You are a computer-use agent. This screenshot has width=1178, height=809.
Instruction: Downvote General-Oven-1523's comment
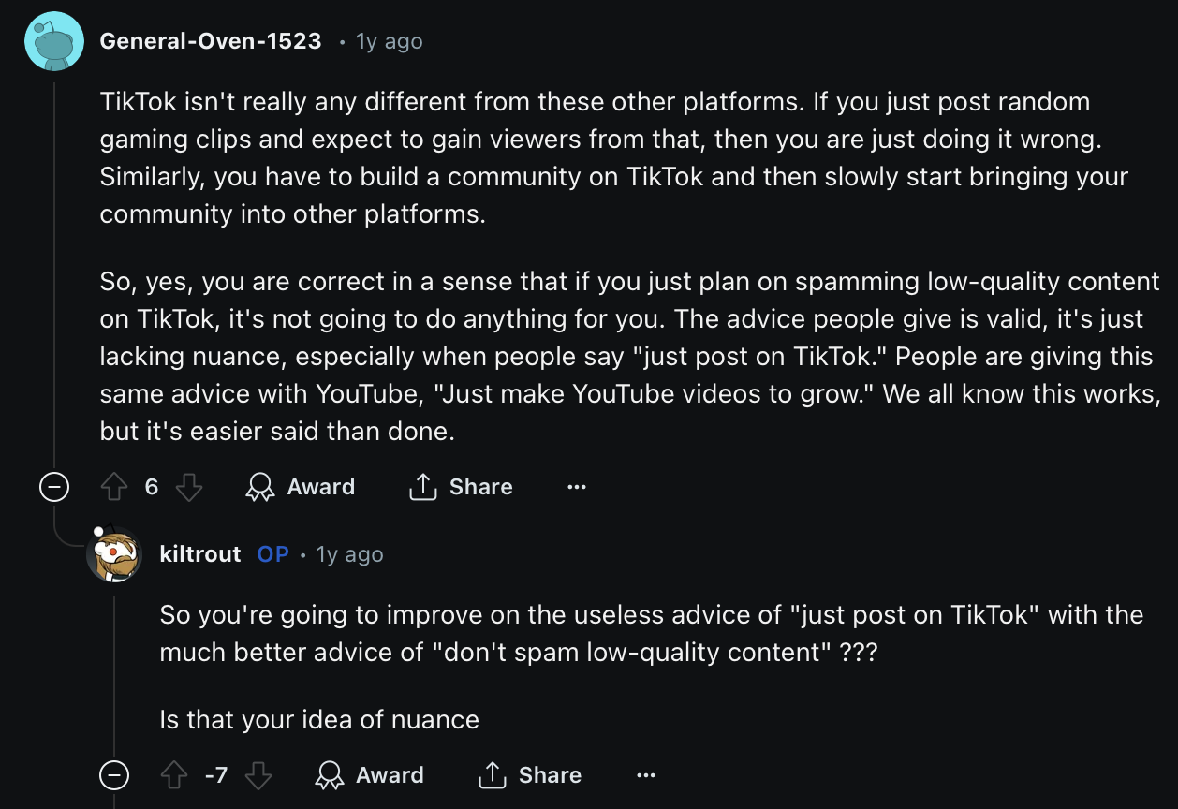pyautogui.click(x=189, y=487)
